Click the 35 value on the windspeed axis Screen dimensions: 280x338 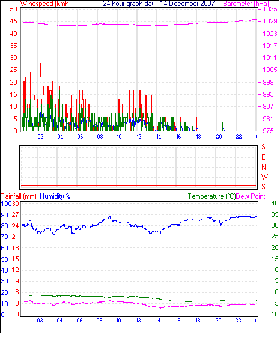[14, 46]
